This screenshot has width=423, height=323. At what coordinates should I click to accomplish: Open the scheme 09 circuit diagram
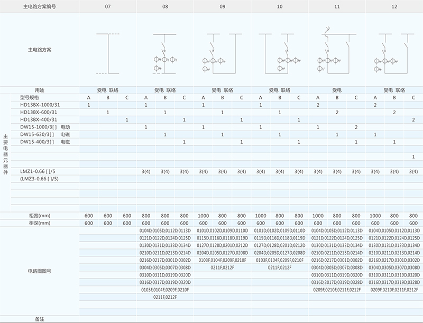(222, 53)
